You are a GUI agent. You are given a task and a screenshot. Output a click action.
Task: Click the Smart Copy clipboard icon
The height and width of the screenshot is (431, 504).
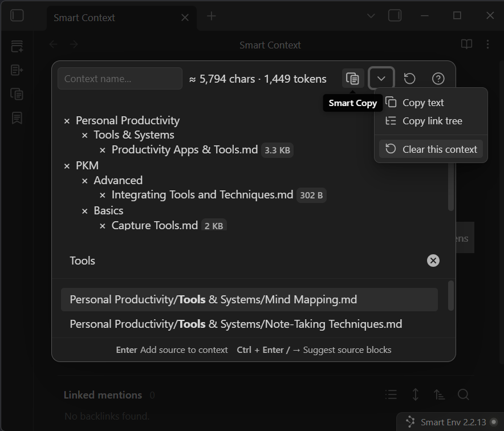click(x=353, y=79)
